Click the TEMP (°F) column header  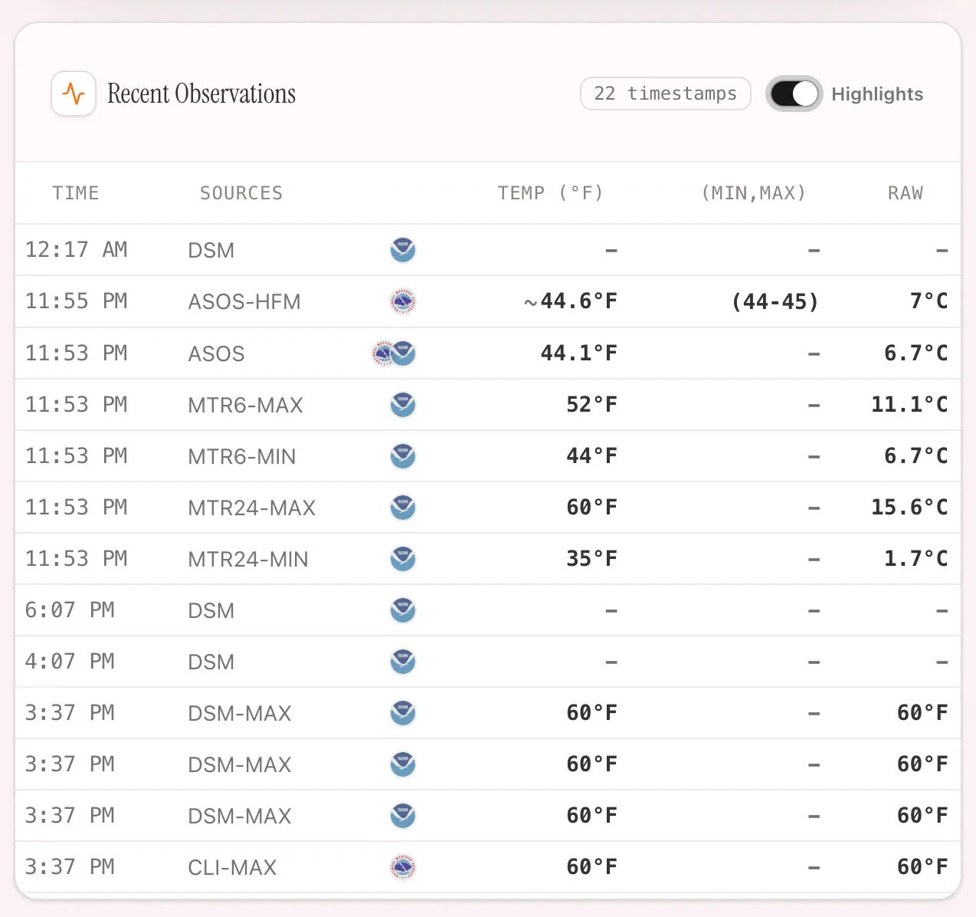tap(550, 193)
